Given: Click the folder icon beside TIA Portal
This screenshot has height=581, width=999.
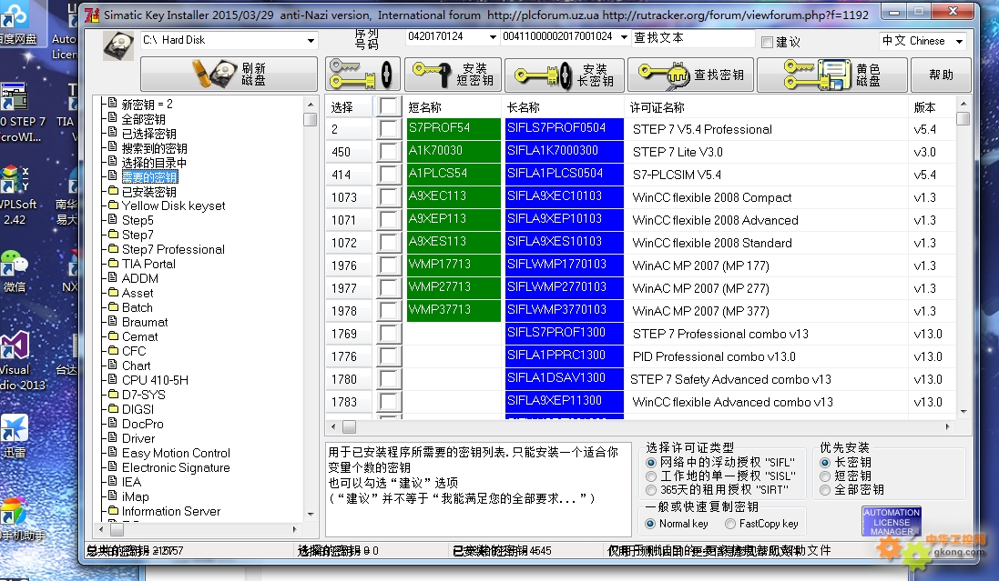Looking at the screenshot, I should 114,264.
